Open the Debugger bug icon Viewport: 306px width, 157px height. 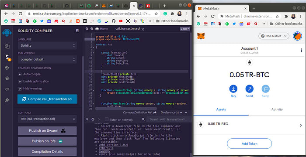point(7,78)
